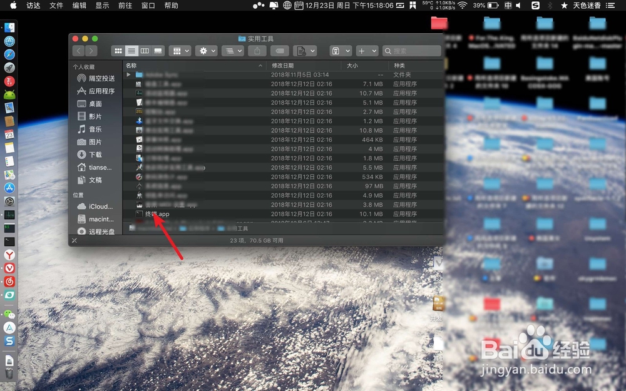Open Activity Monitor from the Dock
Viewport: 626px width, 391px height.
(9, 215)
